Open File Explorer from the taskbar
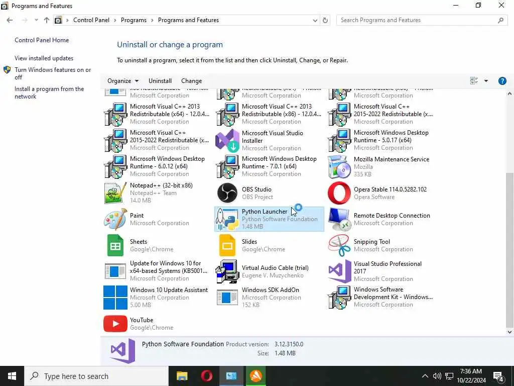The height and width of the screenshot is (386, 514). [182, 376]
